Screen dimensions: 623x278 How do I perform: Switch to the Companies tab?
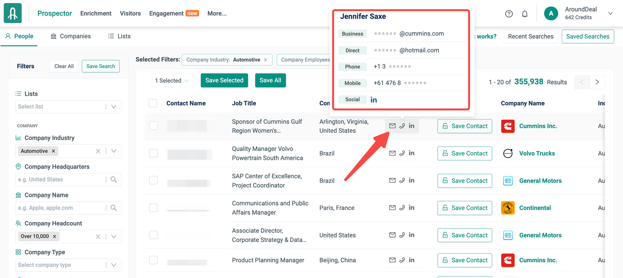click(71, 36)
